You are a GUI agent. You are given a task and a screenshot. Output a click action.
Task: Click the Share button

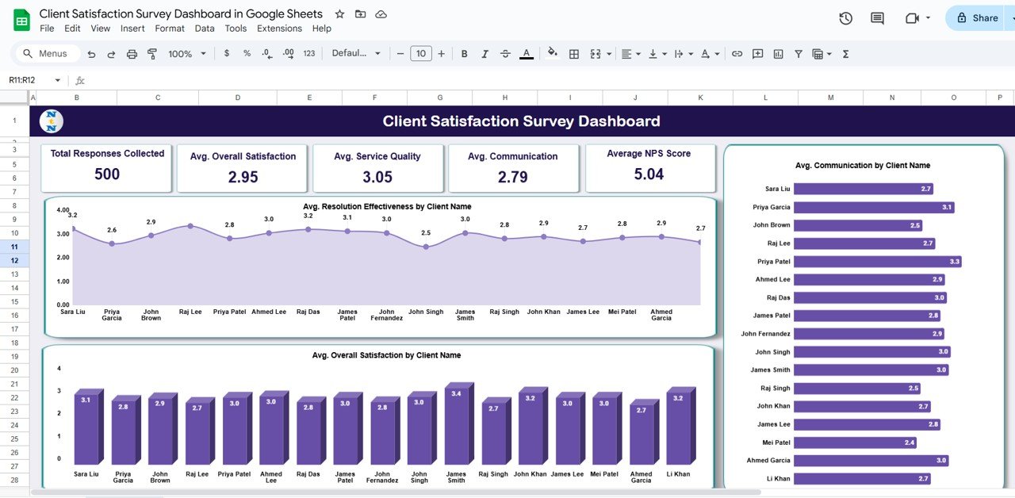pyautogui.click(x=978, y=18)
